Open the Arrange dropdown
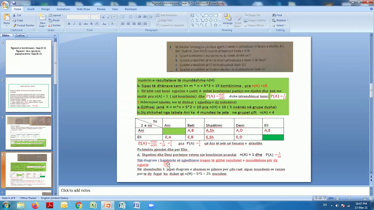This screenshot has width=374, height=210. click(228, 20)
